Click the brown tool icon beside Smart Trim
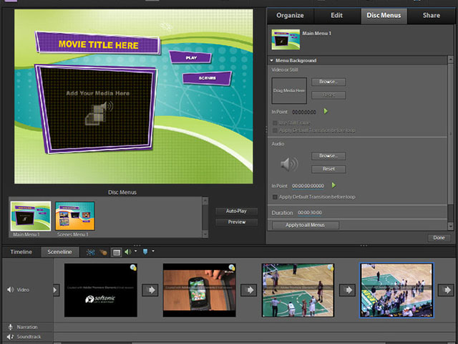Image resolution: width=458 pixels, height=344 pixels. coord(104,252)
